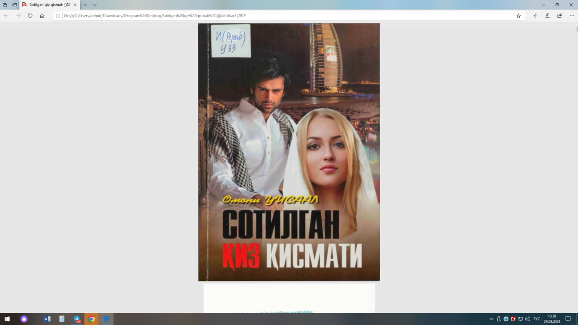Open the clock and date flyout
Viewport: 578px width, 325px height.
[552, 319]
